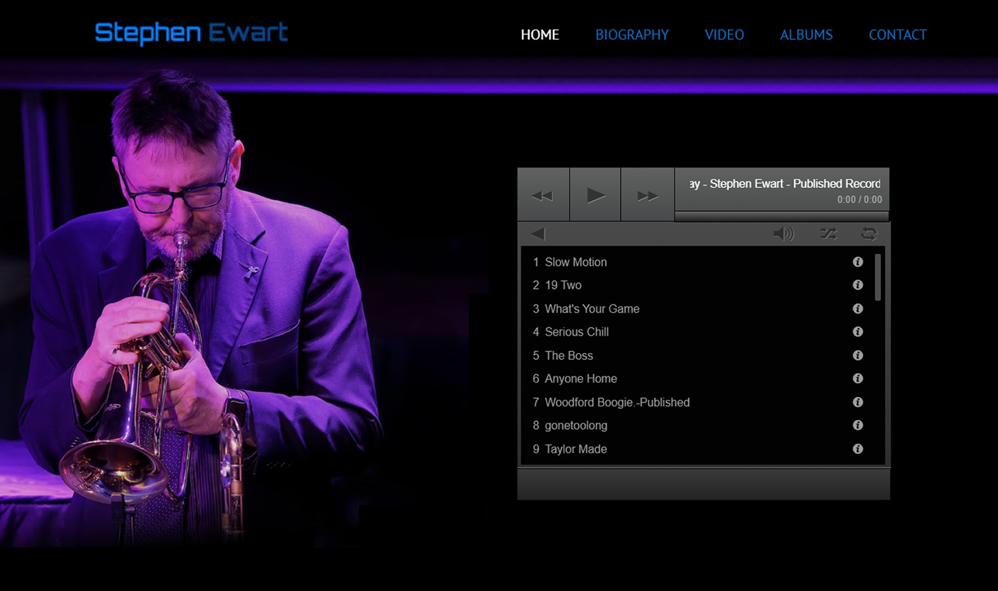Image resolution: width=998 pixels, height=591 pixels.
Task: Open the Biography menu page
Action: 632,35
